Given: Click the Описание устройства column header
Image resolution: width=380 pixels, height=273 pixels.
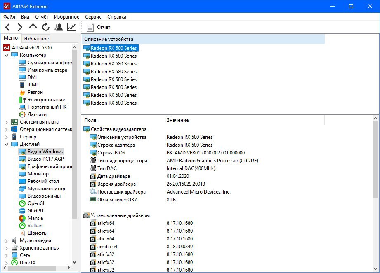Looking at the screenshot, I should [203, 39].
